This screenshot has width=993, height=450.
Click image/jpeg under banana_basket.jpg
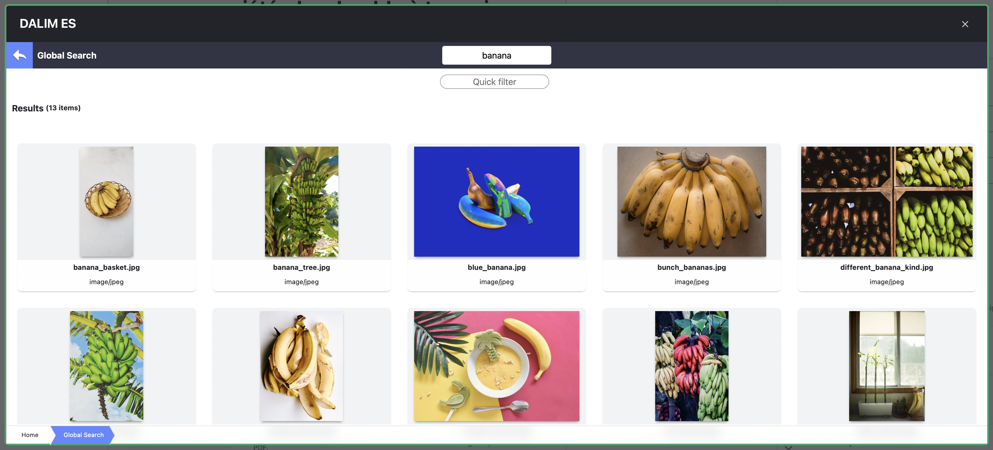tap(106, 282)
